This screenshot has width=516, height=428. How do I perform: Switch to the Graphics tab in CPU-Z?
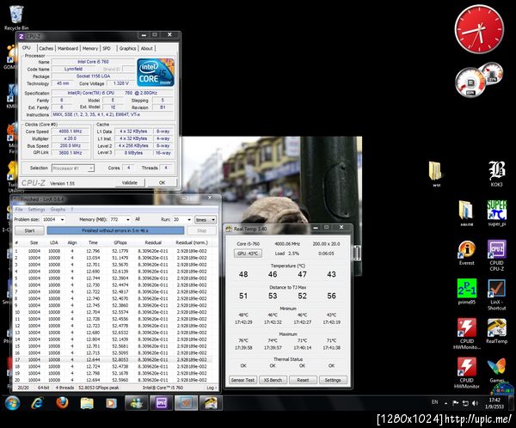tap(127, 48)
